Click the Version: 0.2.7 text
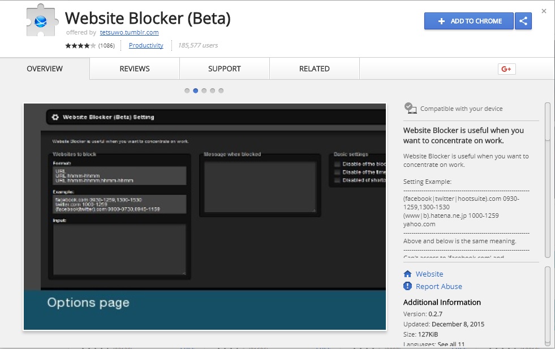The image size is (555, 349). pos(423,314)
